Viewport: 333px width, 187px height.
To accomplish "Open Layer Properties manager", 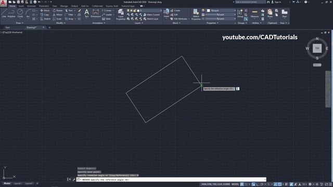I will (x=121, y=15).
